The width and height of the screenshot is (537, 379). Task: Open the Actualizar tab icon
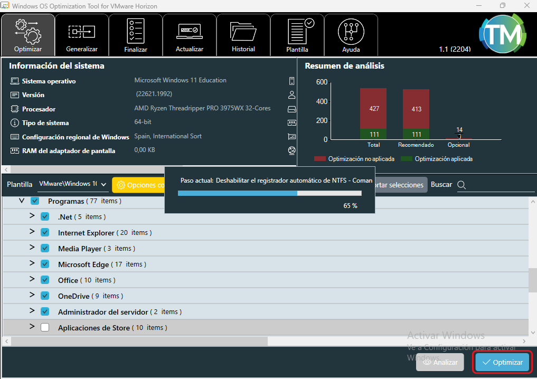[x=189, y=31]
